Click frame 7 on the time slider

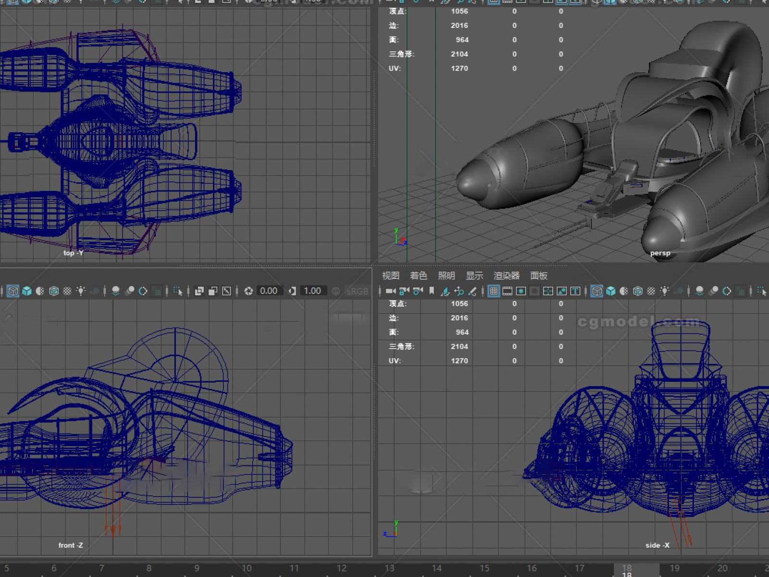(102, 568)
